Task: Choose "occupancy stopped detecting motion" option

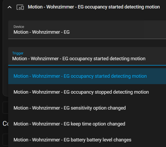Action: [x=81, y=92]
